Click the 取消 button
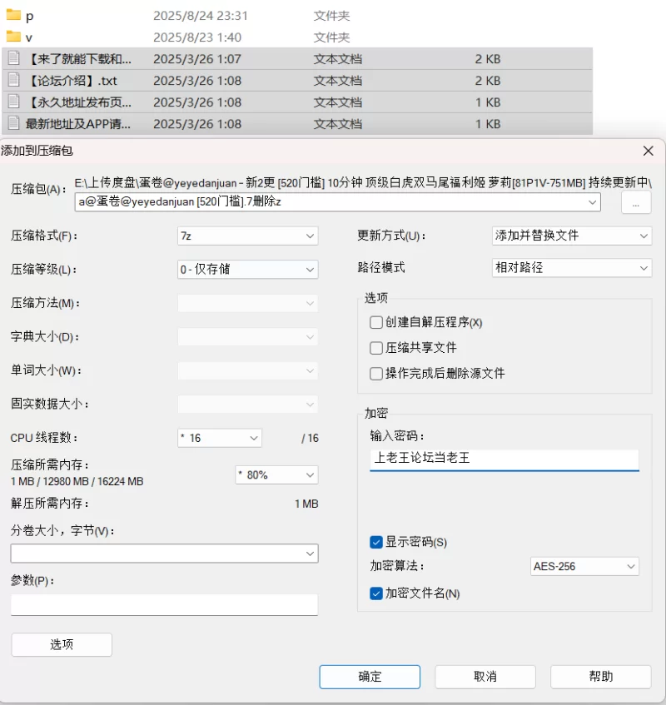Image resolution: width=666 pixels, height=705 pixels. [x=485, y=677]
